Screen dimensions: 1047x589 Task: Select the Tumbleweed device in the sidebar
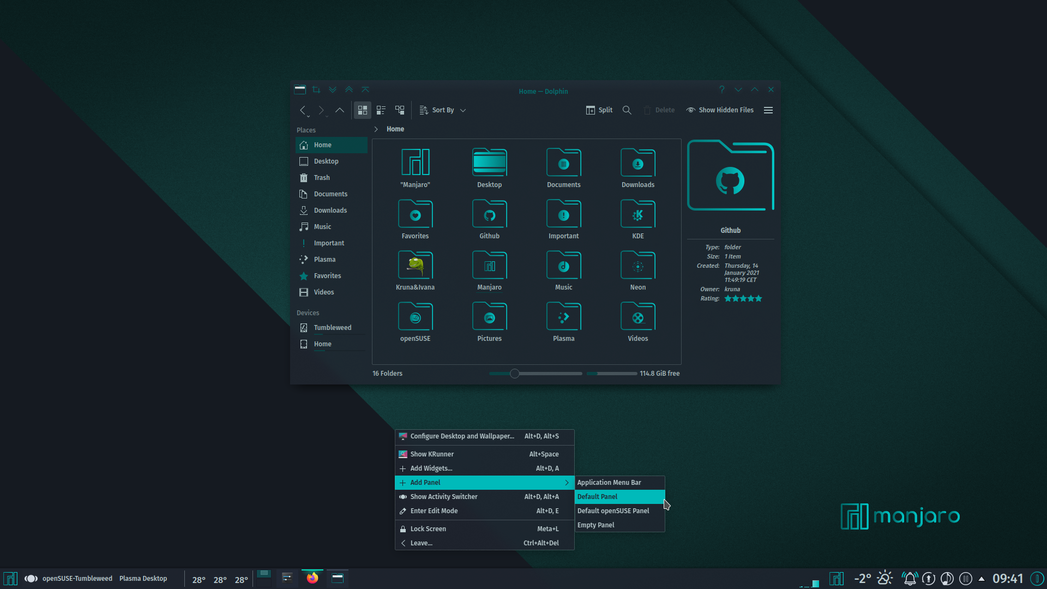click(x=332, y=328)
